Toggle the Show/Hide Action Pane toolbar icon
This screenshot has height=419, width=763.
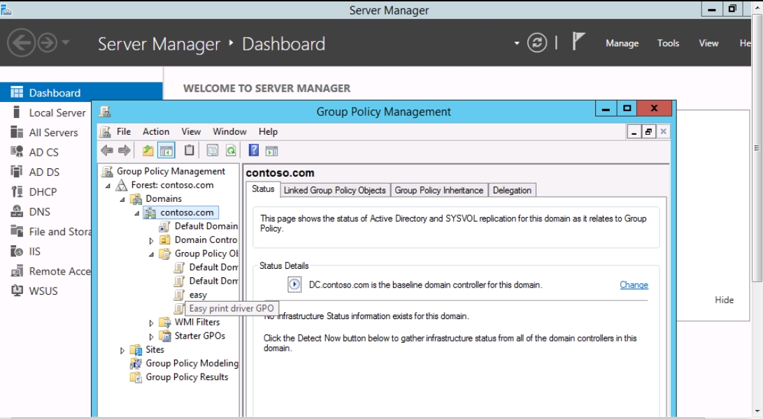tap(271, 151)
